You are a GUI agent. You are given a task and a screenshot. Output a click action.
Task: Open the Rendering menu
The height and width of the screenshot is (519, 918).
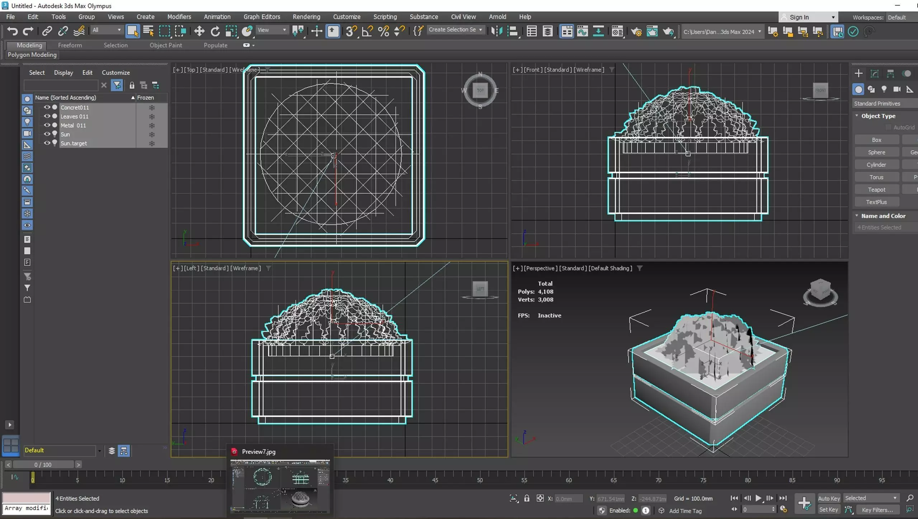(x=306, y=17)
